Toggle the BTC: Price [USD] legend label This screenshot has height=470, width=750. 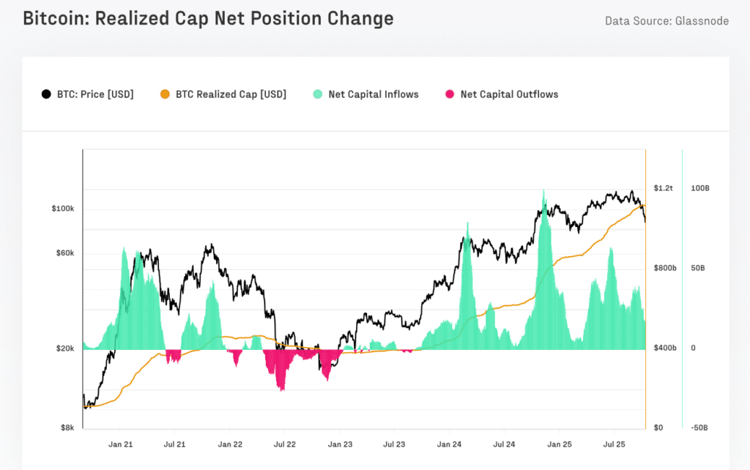point(95,94)
